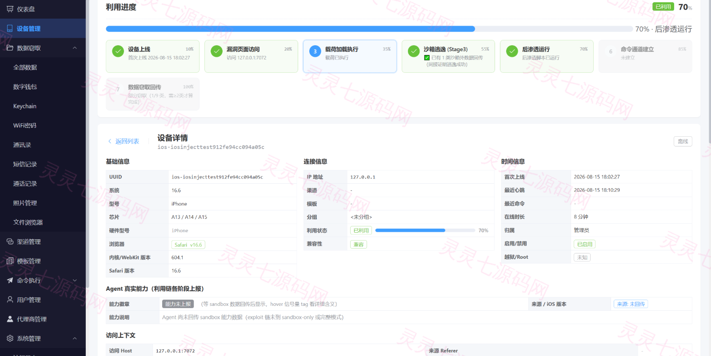Image resolution: width=711 pixels, height=356 pixels.
Task: Click the 已启用 status tag
Action: (x=585, y=244)
